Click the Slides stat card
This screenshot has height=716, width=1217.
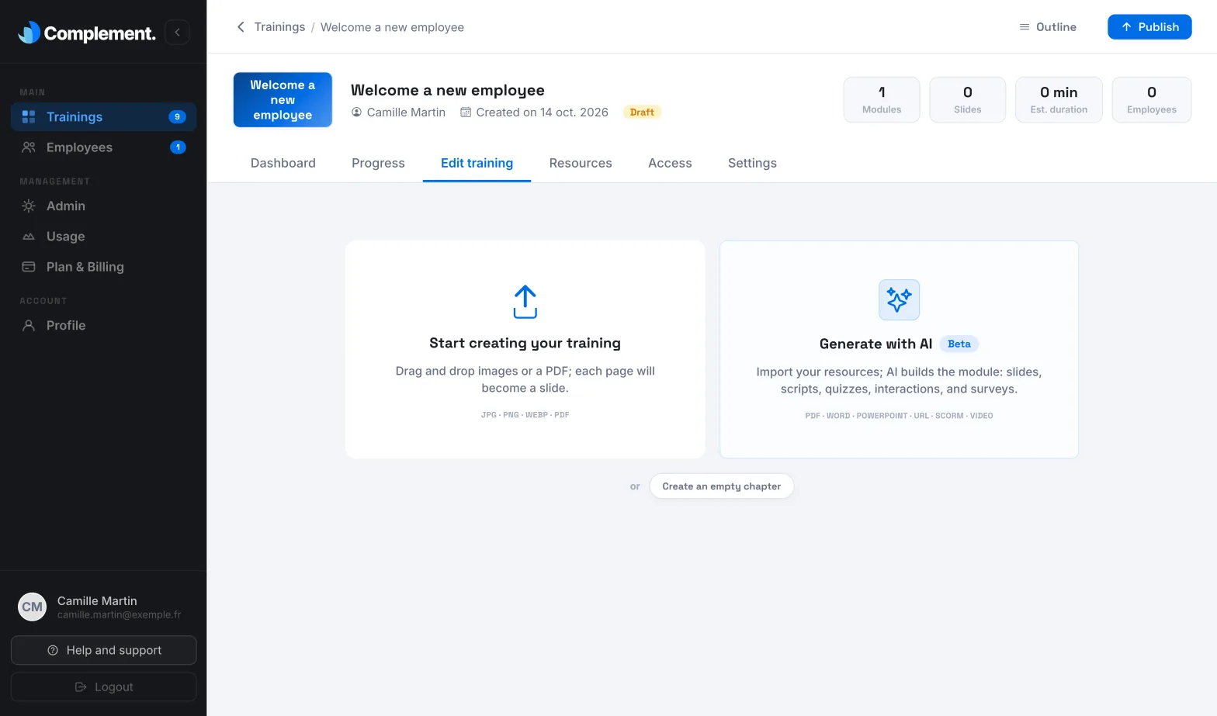tap(968, 99)
